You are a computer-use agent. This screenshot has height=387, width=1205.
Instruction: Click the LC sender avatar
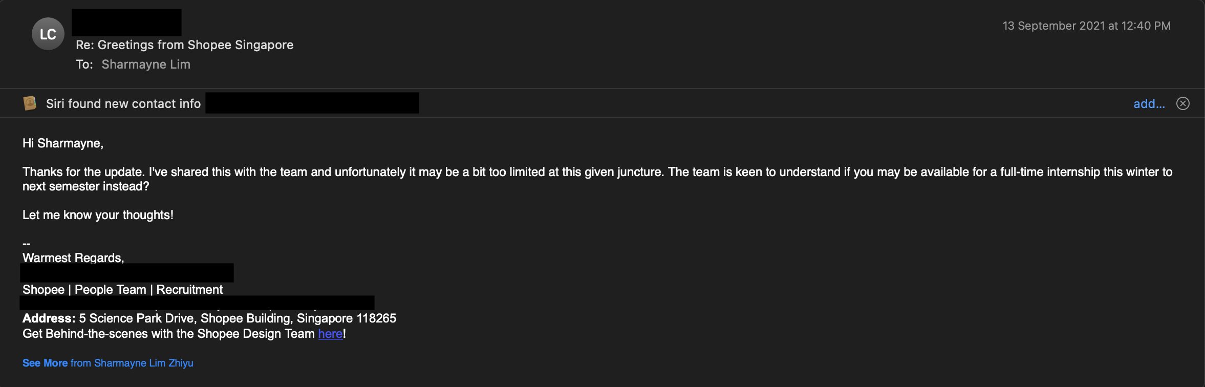tap(48, 34)
